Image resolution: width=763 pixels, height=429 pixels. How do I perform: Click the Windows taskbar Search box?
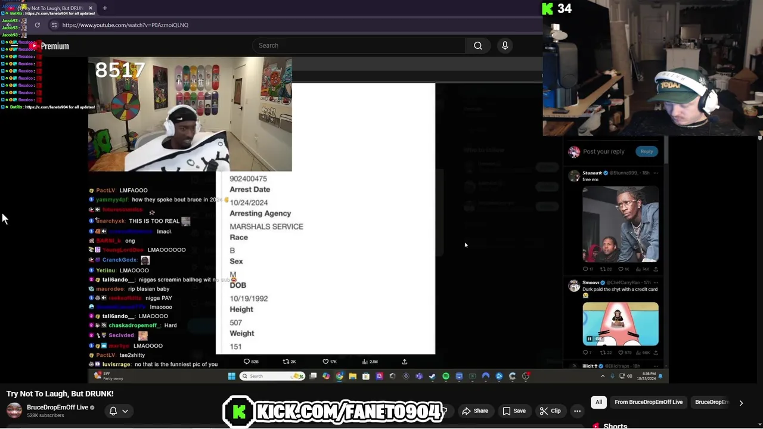272,376
